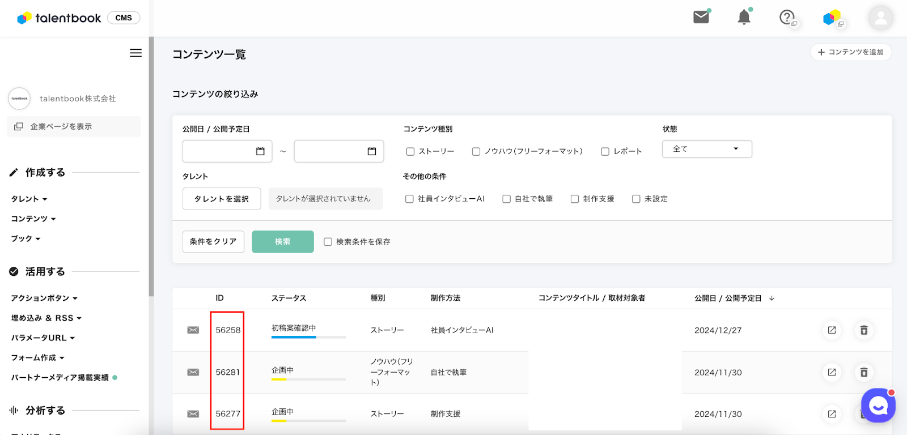This screenshot has height=435, width=907.
Task: Open content 56281 in new window icon
Action: click(x=832, y=372)
